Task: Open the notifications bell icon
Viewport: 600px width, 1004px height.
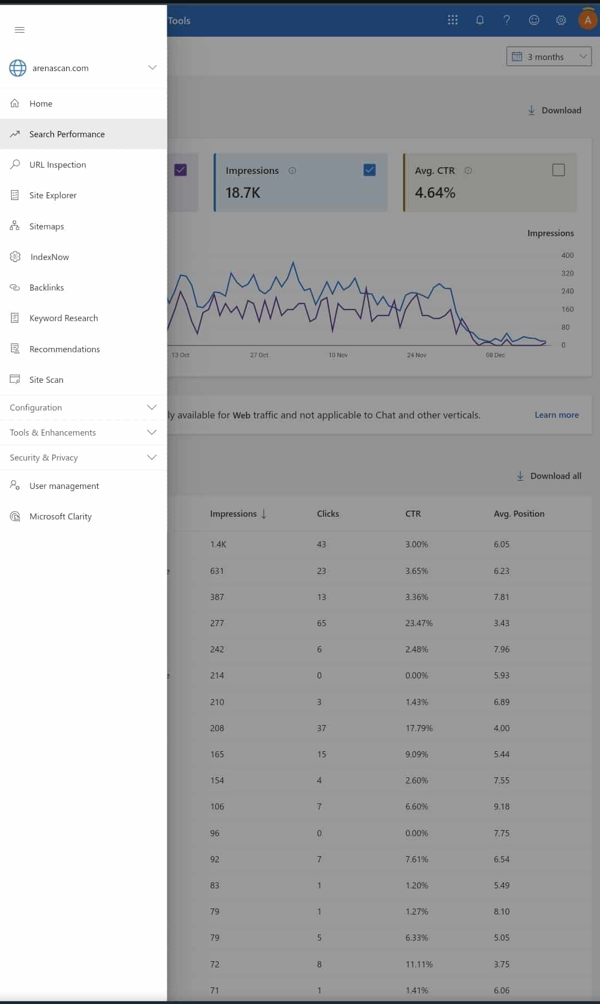Action: click(479, 21)
